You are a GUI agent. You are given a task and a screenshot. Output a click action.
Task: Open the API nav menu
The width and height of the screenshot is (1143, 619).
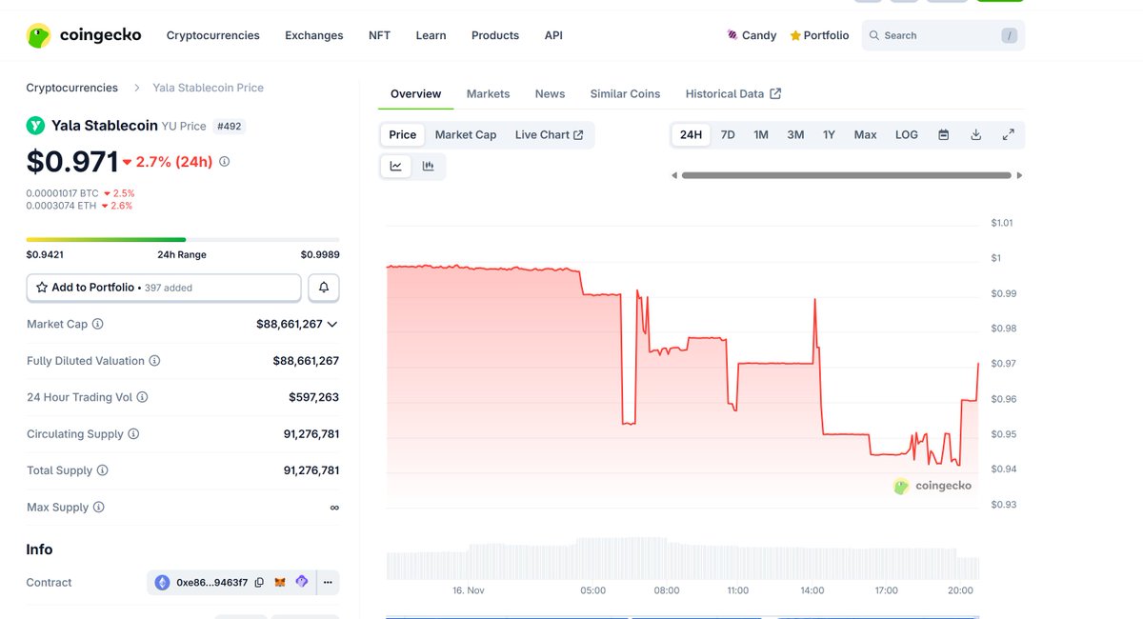tap(553, 35)
